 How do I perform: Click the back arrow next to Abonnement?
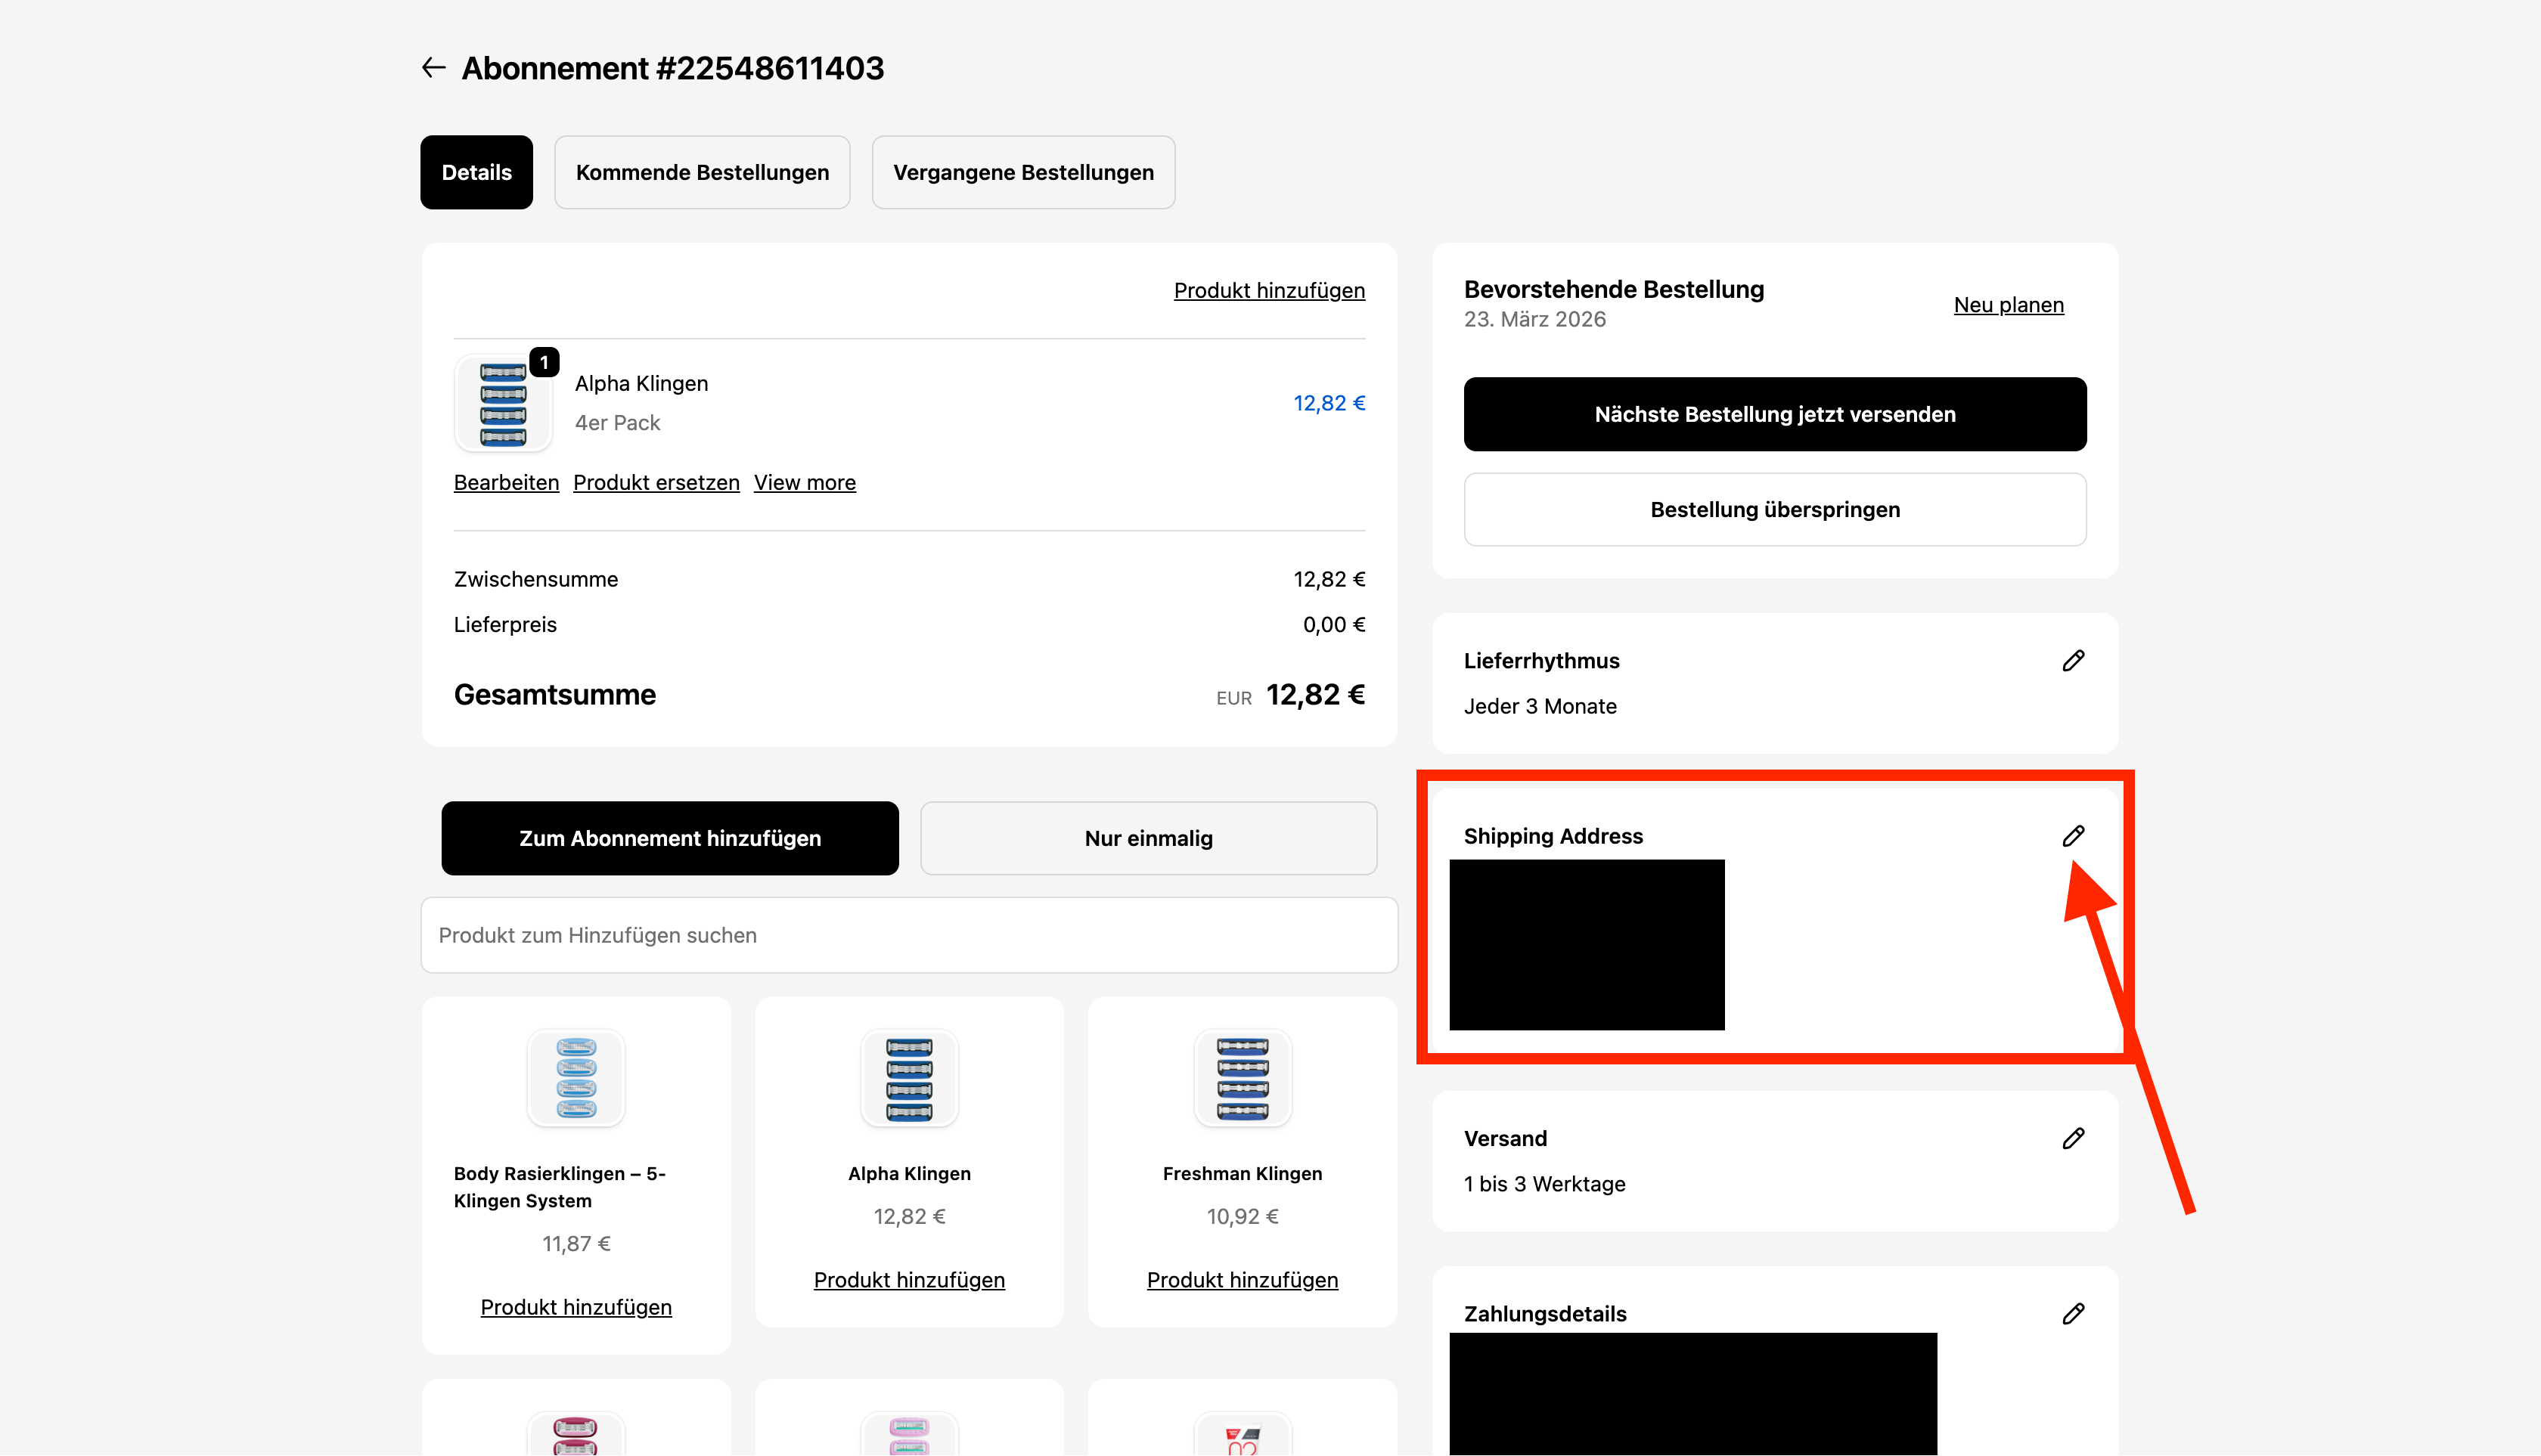[x=433, y=68]
